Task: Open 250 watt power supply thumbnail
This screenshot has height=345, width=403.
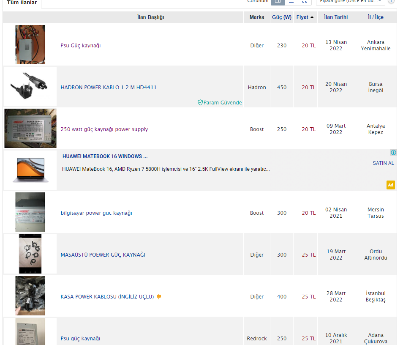Action: [30, 128]
